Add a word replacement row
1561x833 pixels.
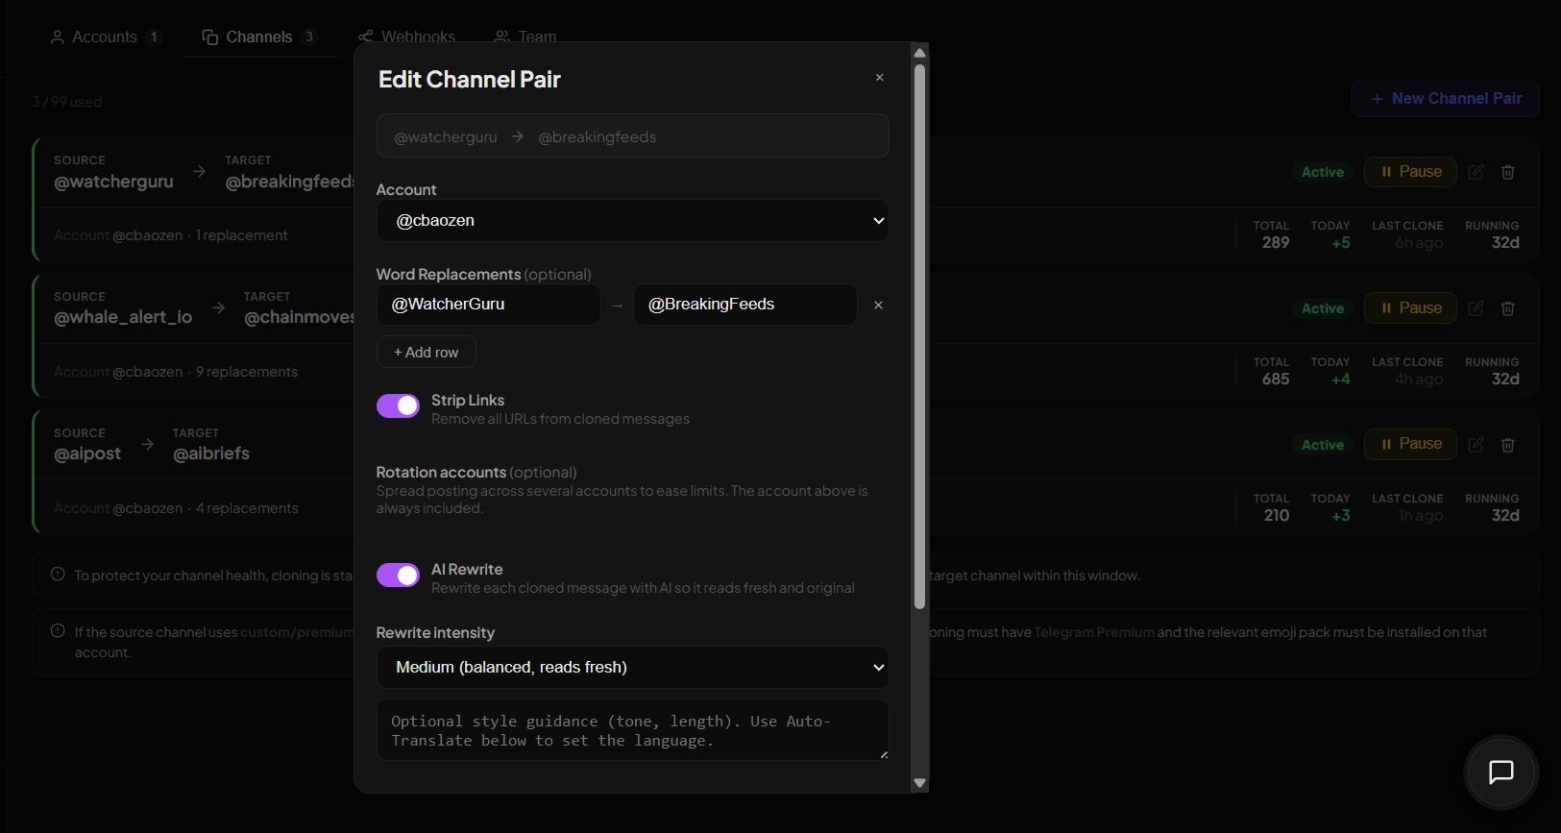427,353
